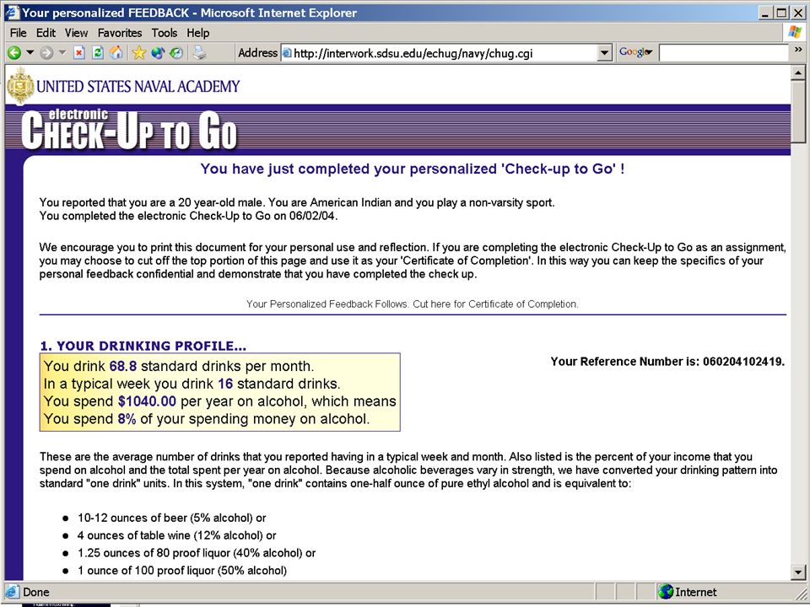This screenshot has width=810, height=607.
Task: Open the View menu
Action: [x=76, y=33]
